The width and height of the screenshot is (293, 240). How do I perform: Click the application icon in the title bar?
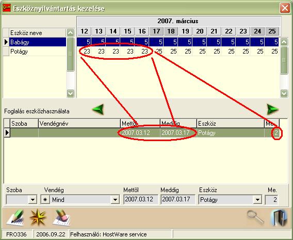pos(7,8)
